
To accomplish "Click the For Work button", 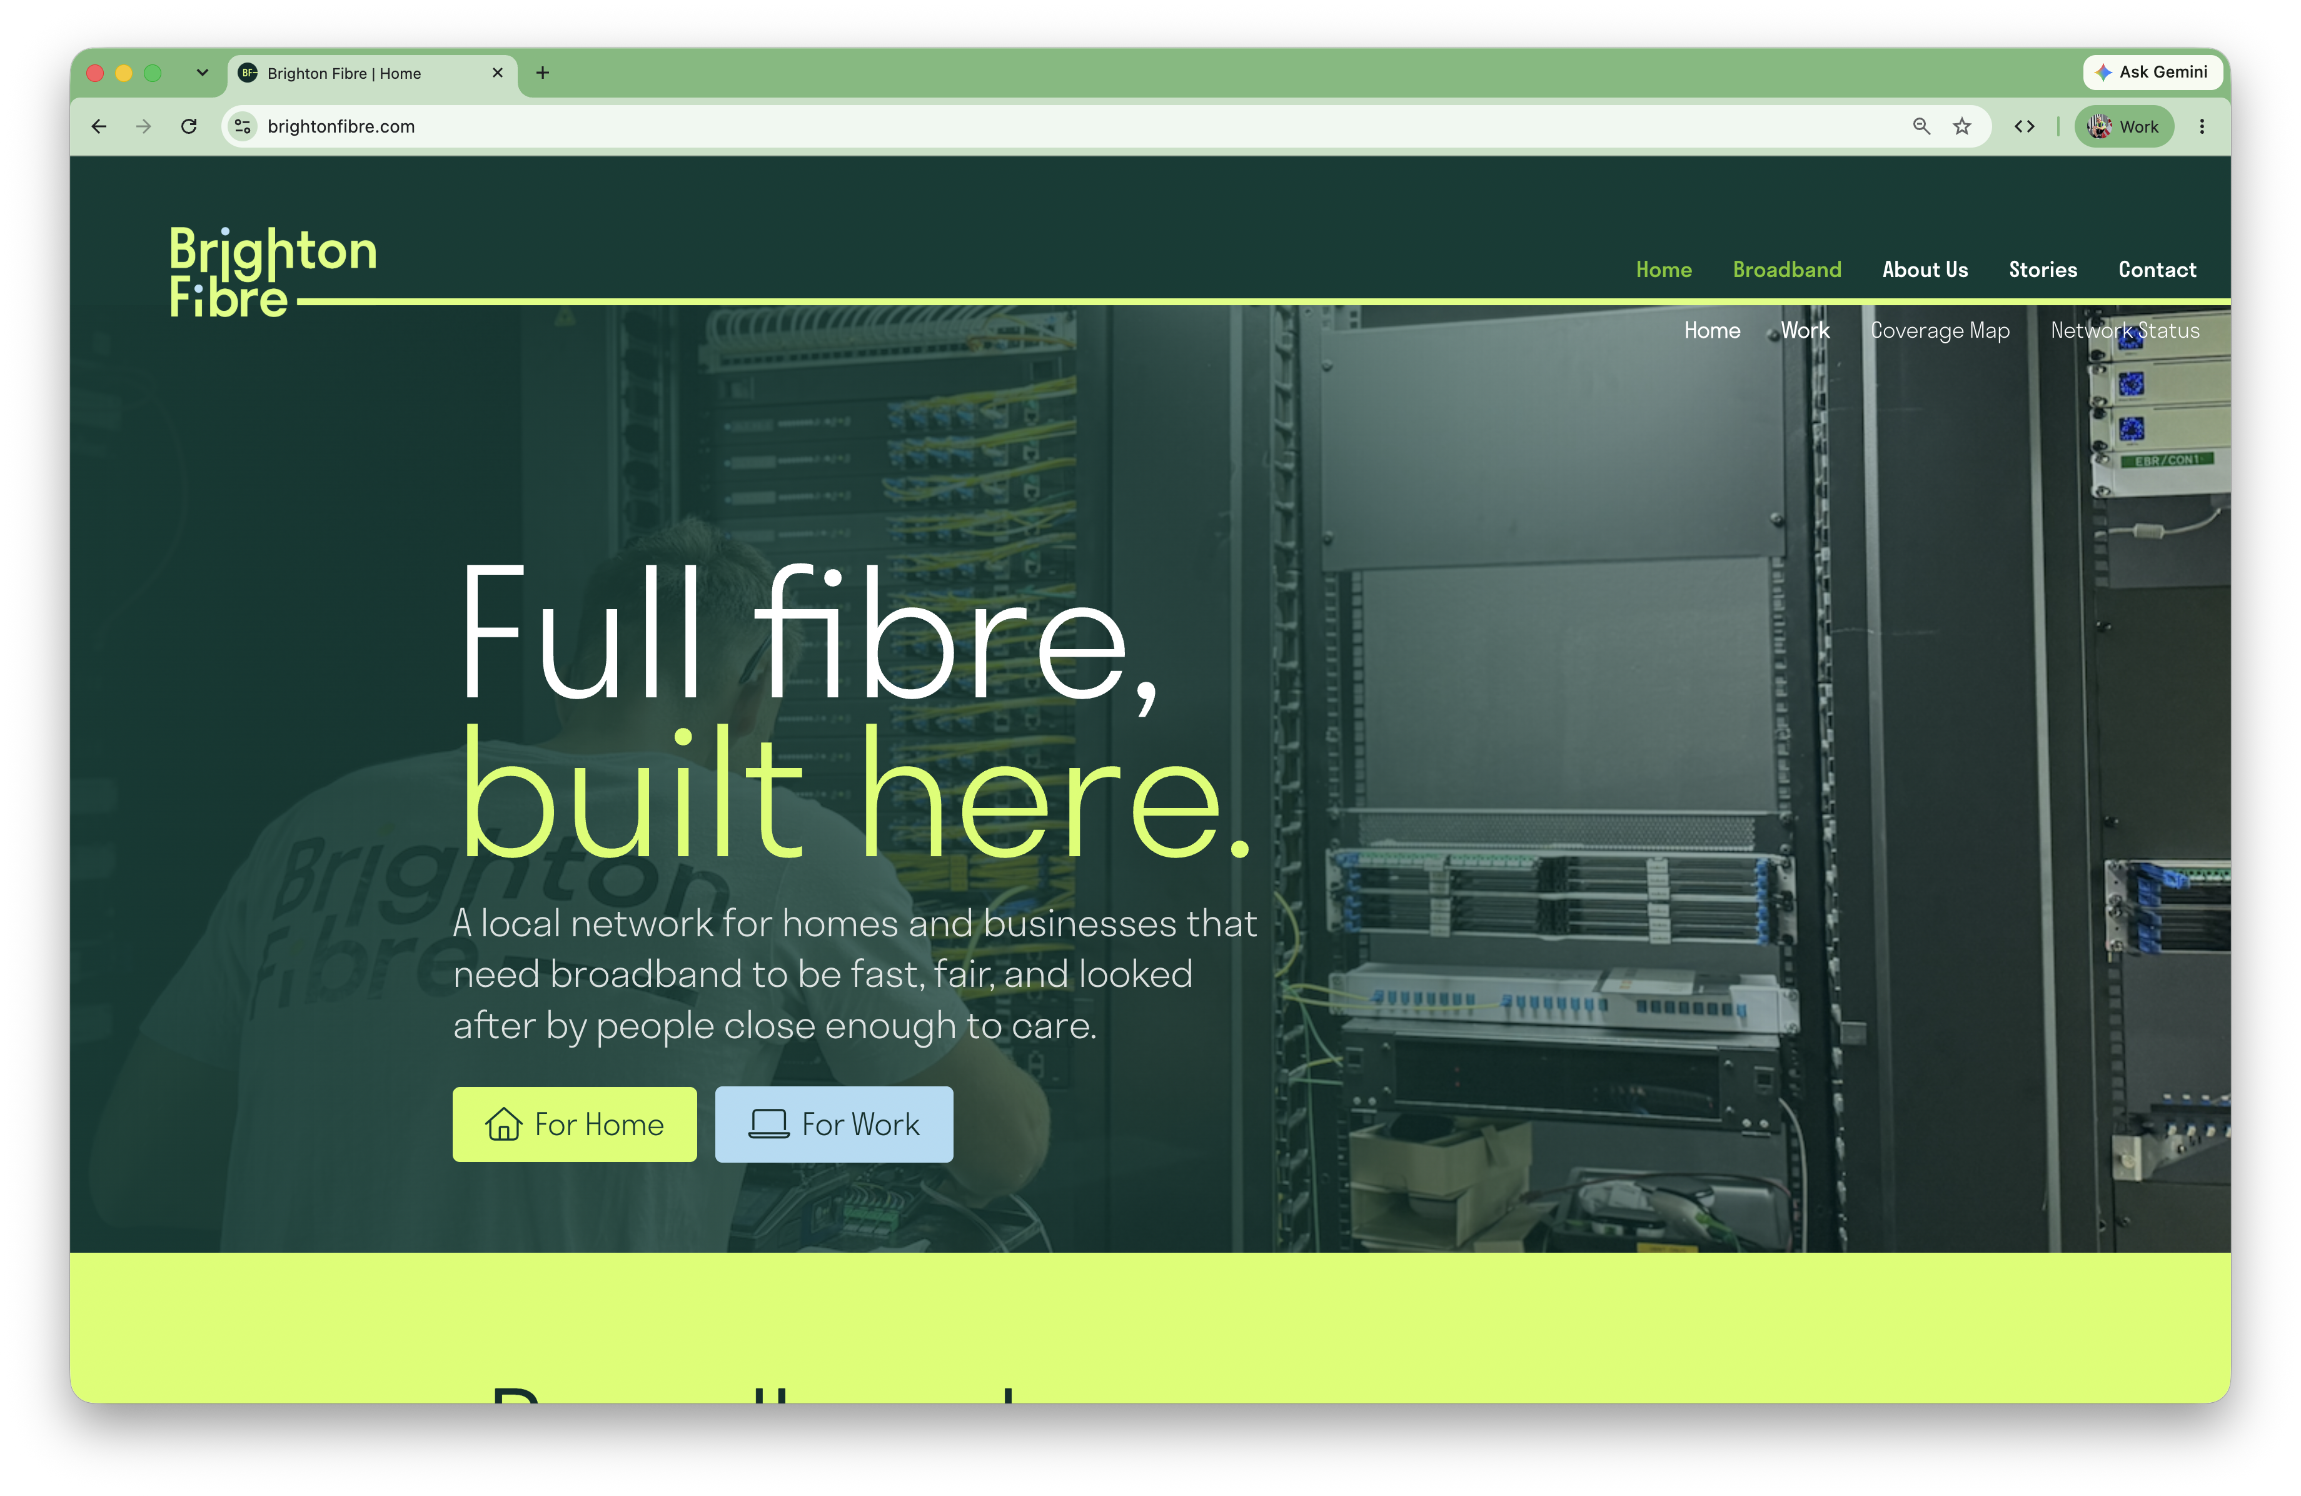I will [833, 1125].
